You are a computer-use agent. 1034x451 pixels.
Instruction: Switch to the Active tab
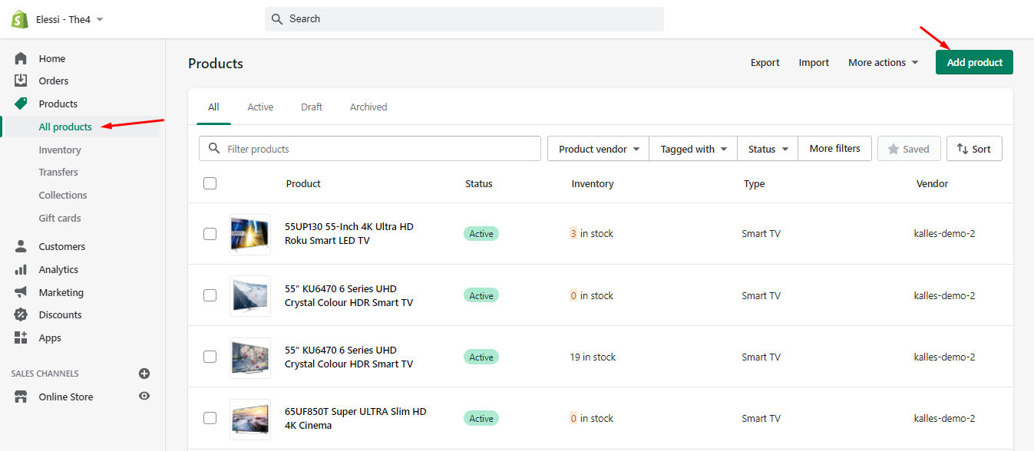point(260,107)
